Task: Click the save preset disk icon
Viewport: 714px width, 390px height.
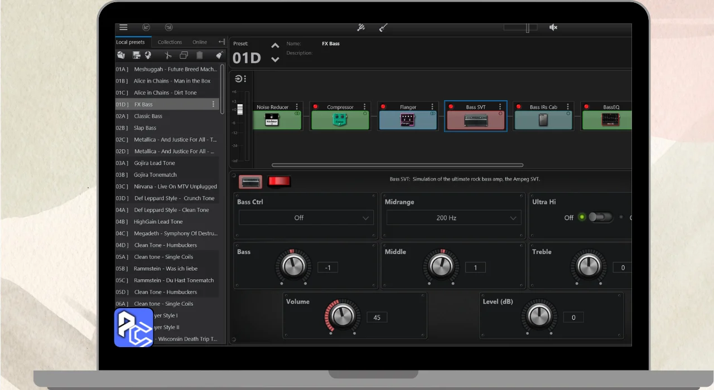Action: pos(136,55)
